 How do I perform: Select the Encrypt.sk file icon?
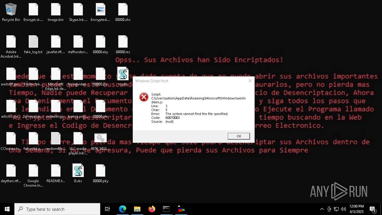point(33,13)
